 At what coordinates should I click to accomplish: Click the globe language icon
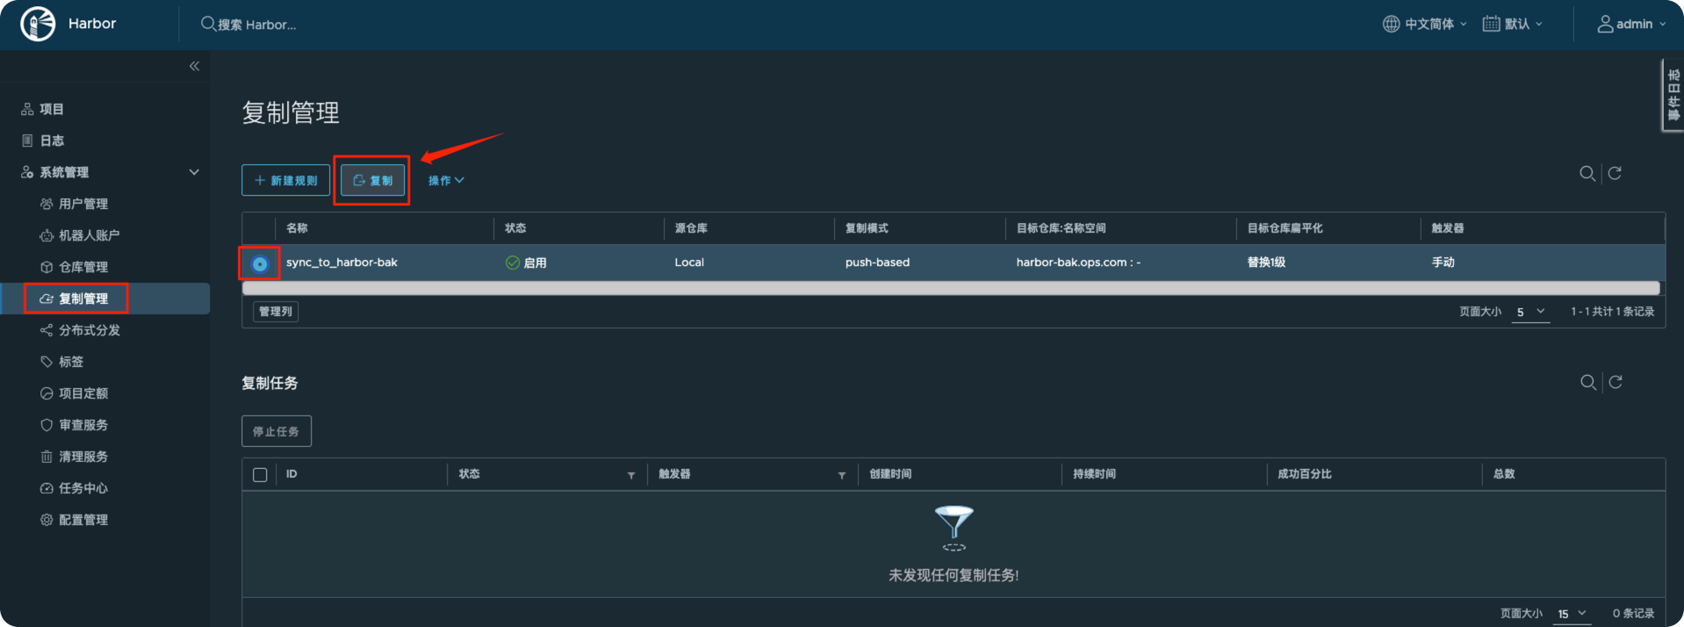click(1391, 24)
